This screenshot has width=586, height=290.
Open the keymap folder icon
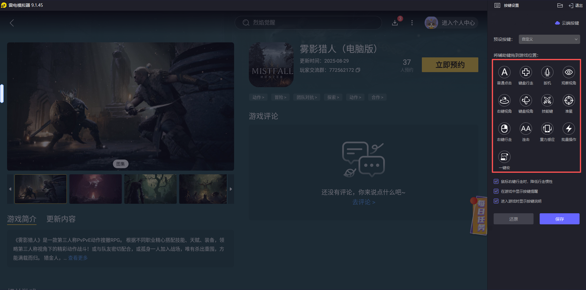(x=560, y=5)
